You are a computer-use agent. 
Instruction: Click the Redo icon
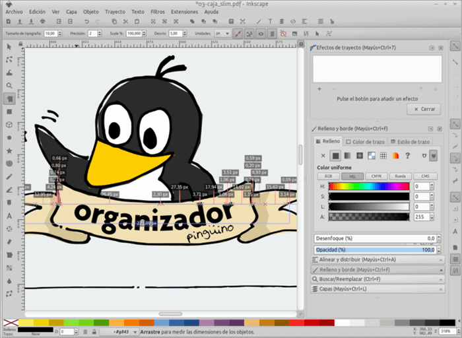(98, 22)
